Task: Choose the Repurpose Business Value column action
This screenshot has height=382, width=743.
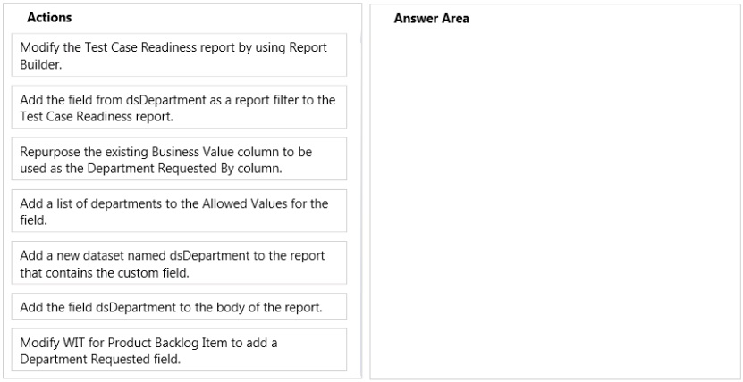Action: (x=179, y=159)
